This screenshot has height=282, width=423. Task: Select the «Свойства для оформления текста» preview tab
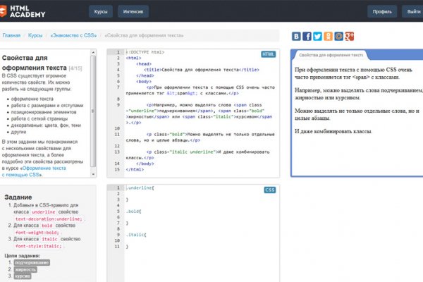(x=330, y=54)
